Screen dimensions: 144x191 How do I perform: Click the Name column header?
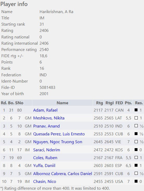62,103
